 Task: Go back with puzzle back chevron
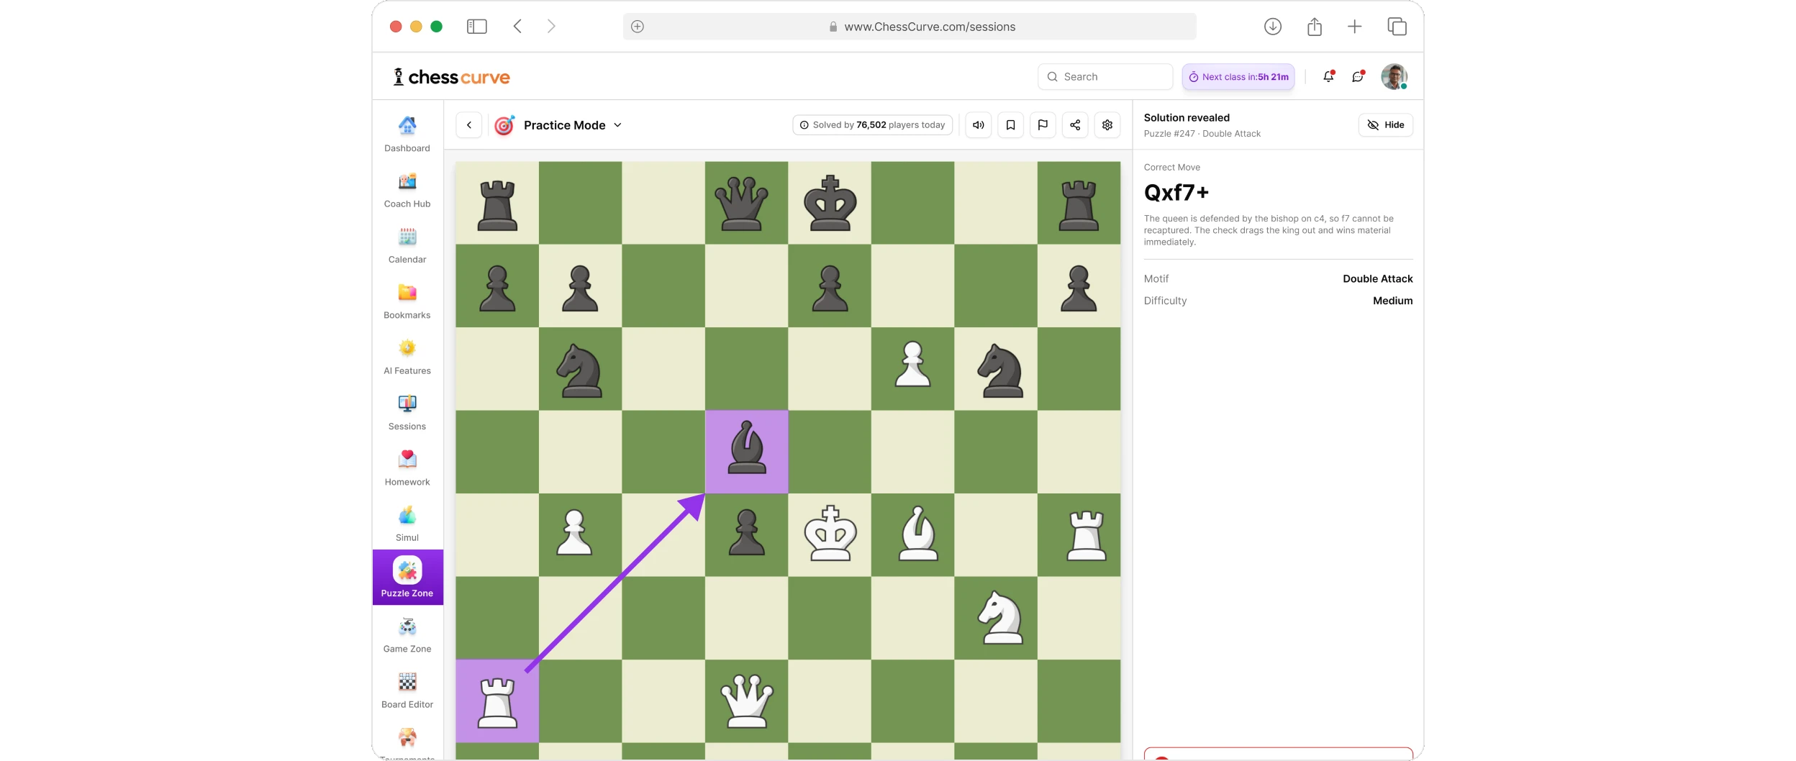pyautogui.click(x=469, y=125)
